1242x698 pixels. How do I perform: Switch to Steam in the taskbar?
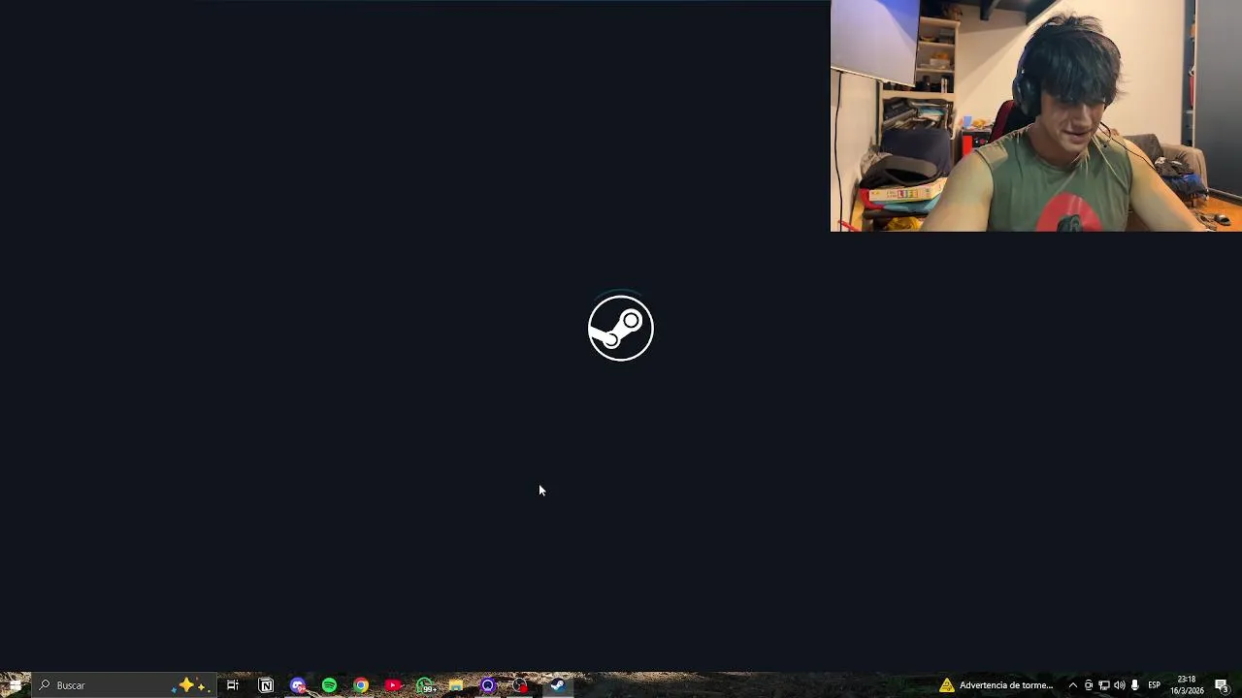558,685
